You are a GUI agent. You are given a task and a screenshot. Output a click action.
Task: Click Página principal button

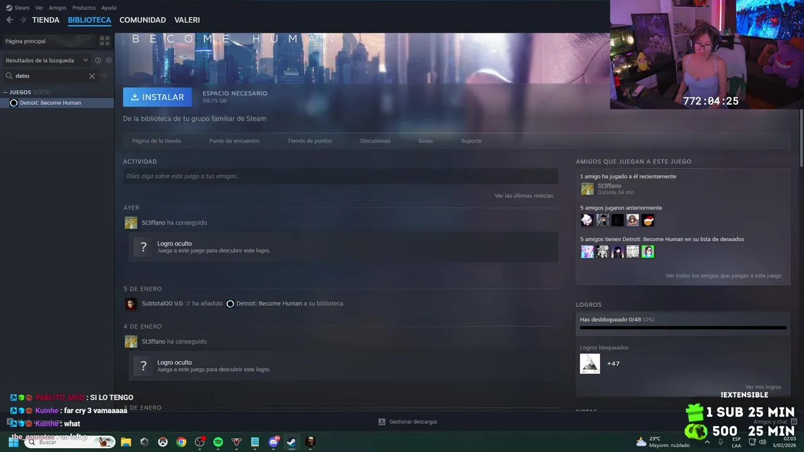pyautogui.click(x=49, y=41)
